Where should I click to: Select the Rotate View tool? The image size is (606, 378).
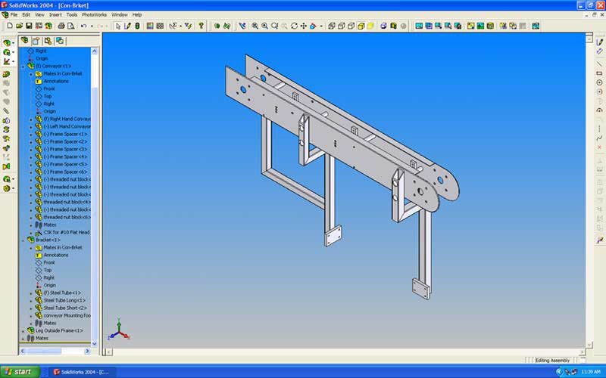(x=294, y=26)
